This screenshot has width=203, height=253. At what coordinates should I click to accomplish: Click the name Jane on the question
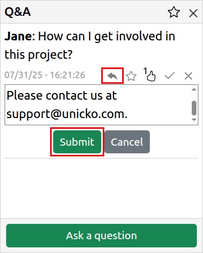[x=18, y=36]
